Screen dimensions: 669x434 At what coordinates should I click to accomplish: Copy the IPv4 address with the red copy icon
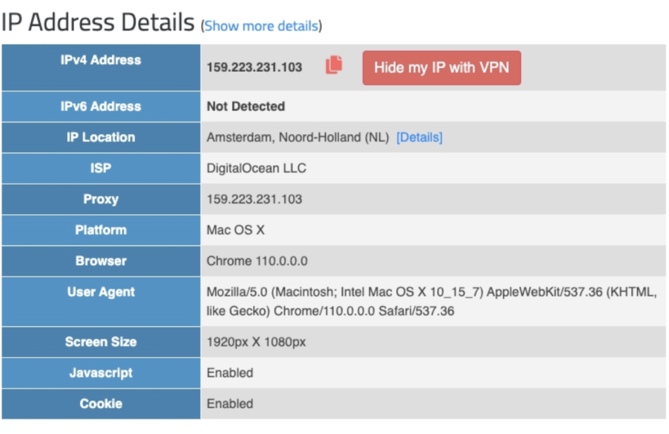coord(334,65)
